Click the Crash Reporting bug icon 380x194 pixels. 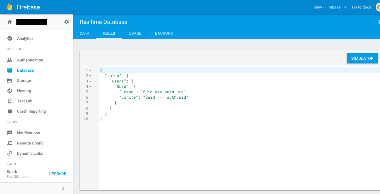coord(10,111)
